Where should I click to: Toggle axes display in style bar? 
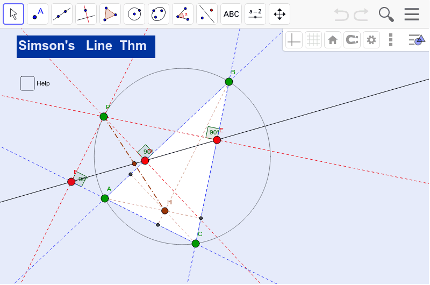pyautogui.click(x=293, y=40)
